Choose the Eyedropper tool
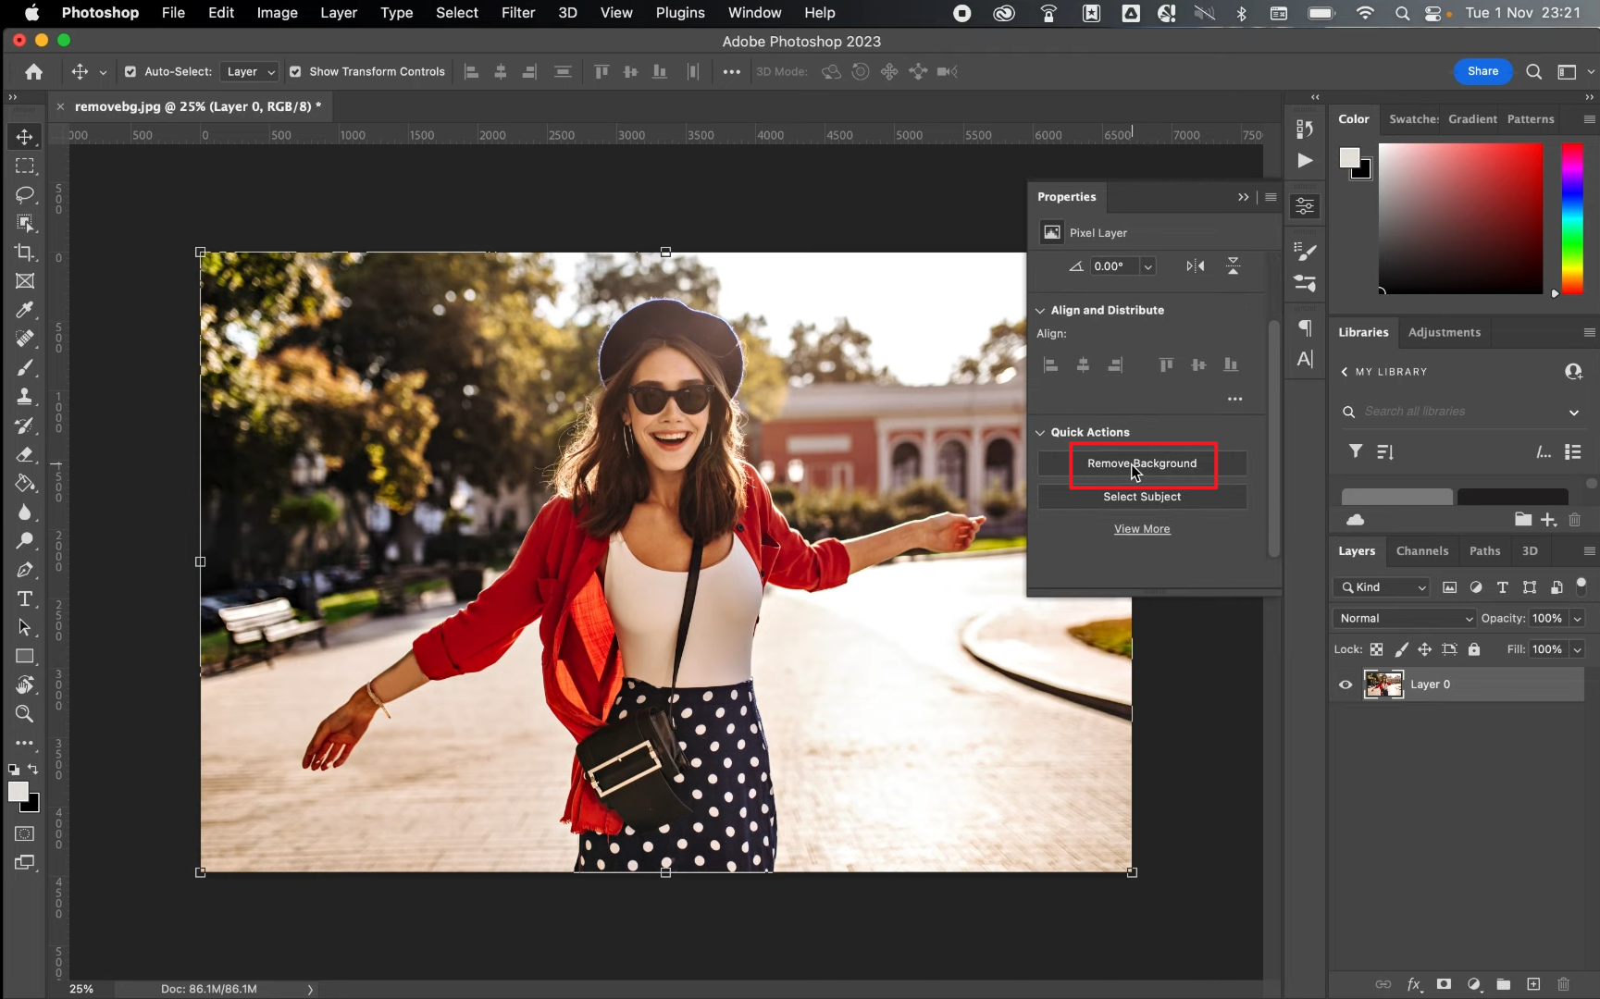Viewport: 1600px width, 999px height. 24,310
